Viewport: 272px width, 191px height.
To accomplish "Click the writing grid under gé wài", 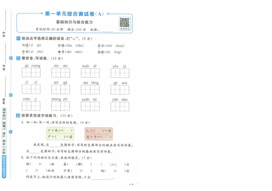I will click(x=120, y=90).
